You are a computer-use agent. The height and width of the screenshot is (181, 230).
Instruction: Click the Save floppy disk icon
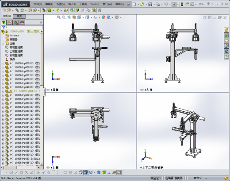point(150,4)
